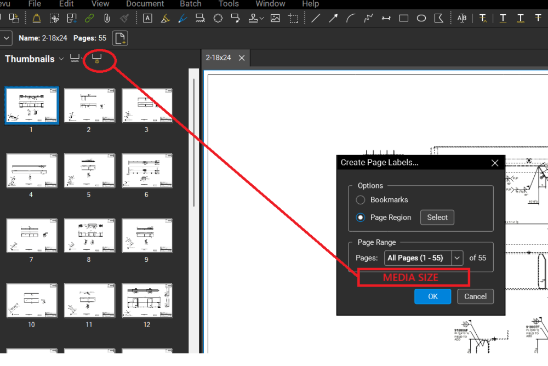Click the Underline text markup tool

coord(503,18)
